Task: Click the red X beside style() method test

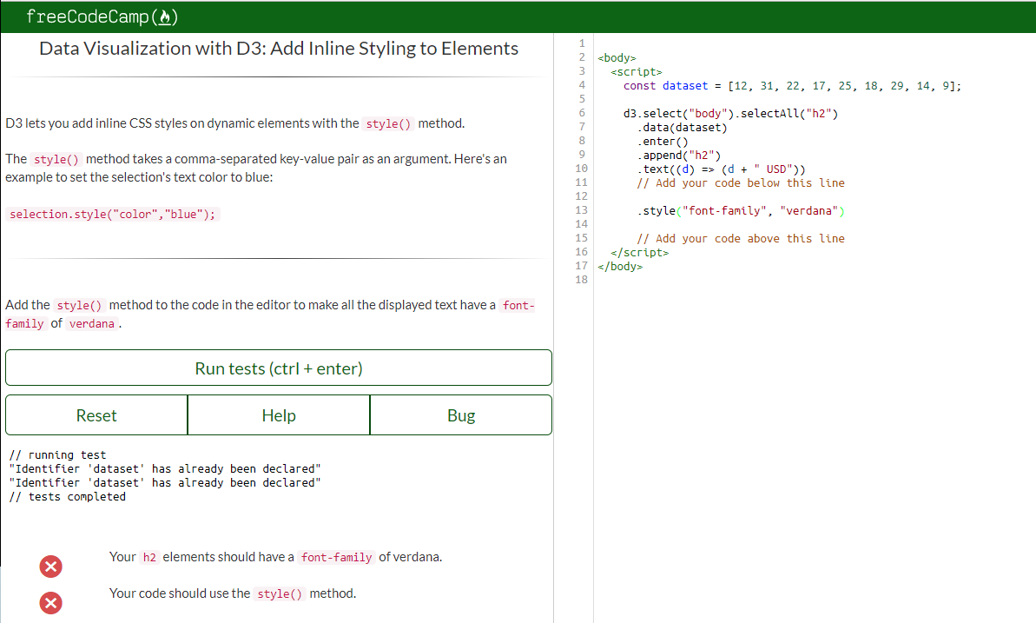Action: [x=50, y=602]
